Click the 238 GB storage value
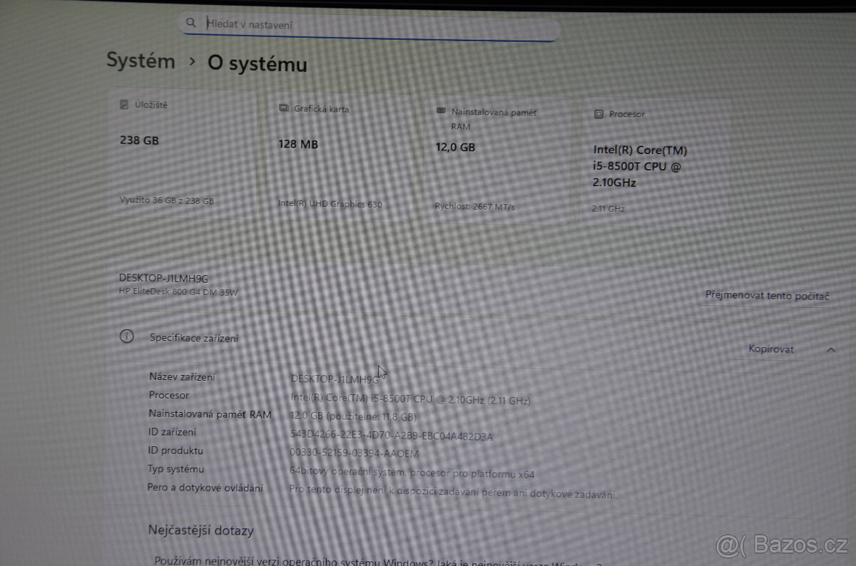Image resolution: width=856 pixels, height=566 pixels. coord(139,140)
